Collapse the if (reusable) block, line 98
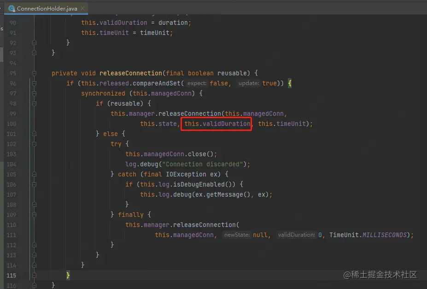The width and height of the screenshot is (427, 289). click(x=34, y=103)
